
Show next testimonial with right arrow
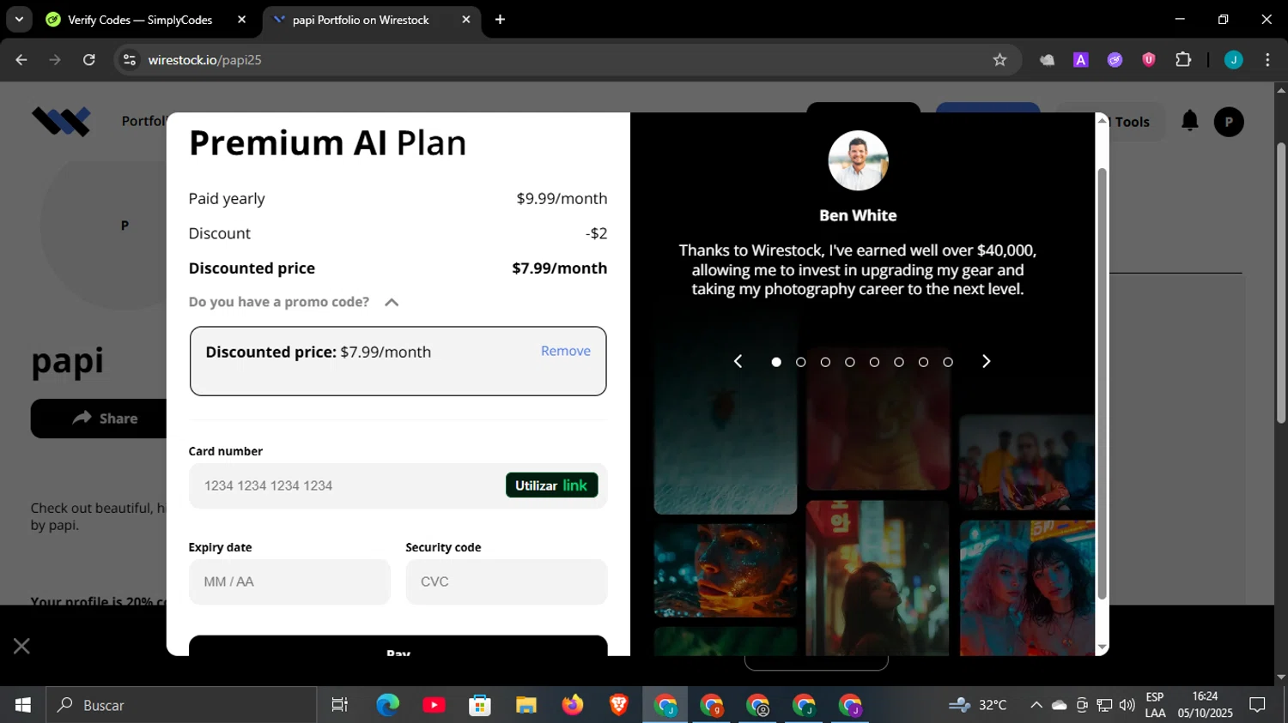coord(986,361)
